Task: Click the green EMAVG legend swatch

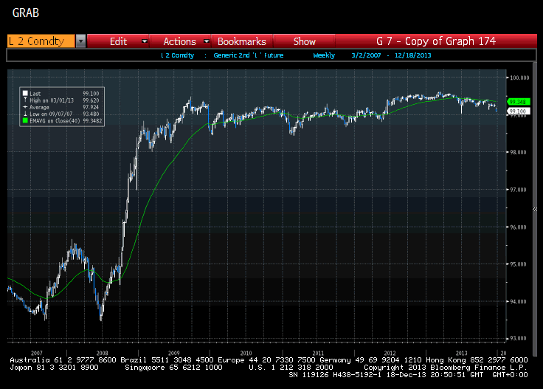Action: (x=25, y=120)
